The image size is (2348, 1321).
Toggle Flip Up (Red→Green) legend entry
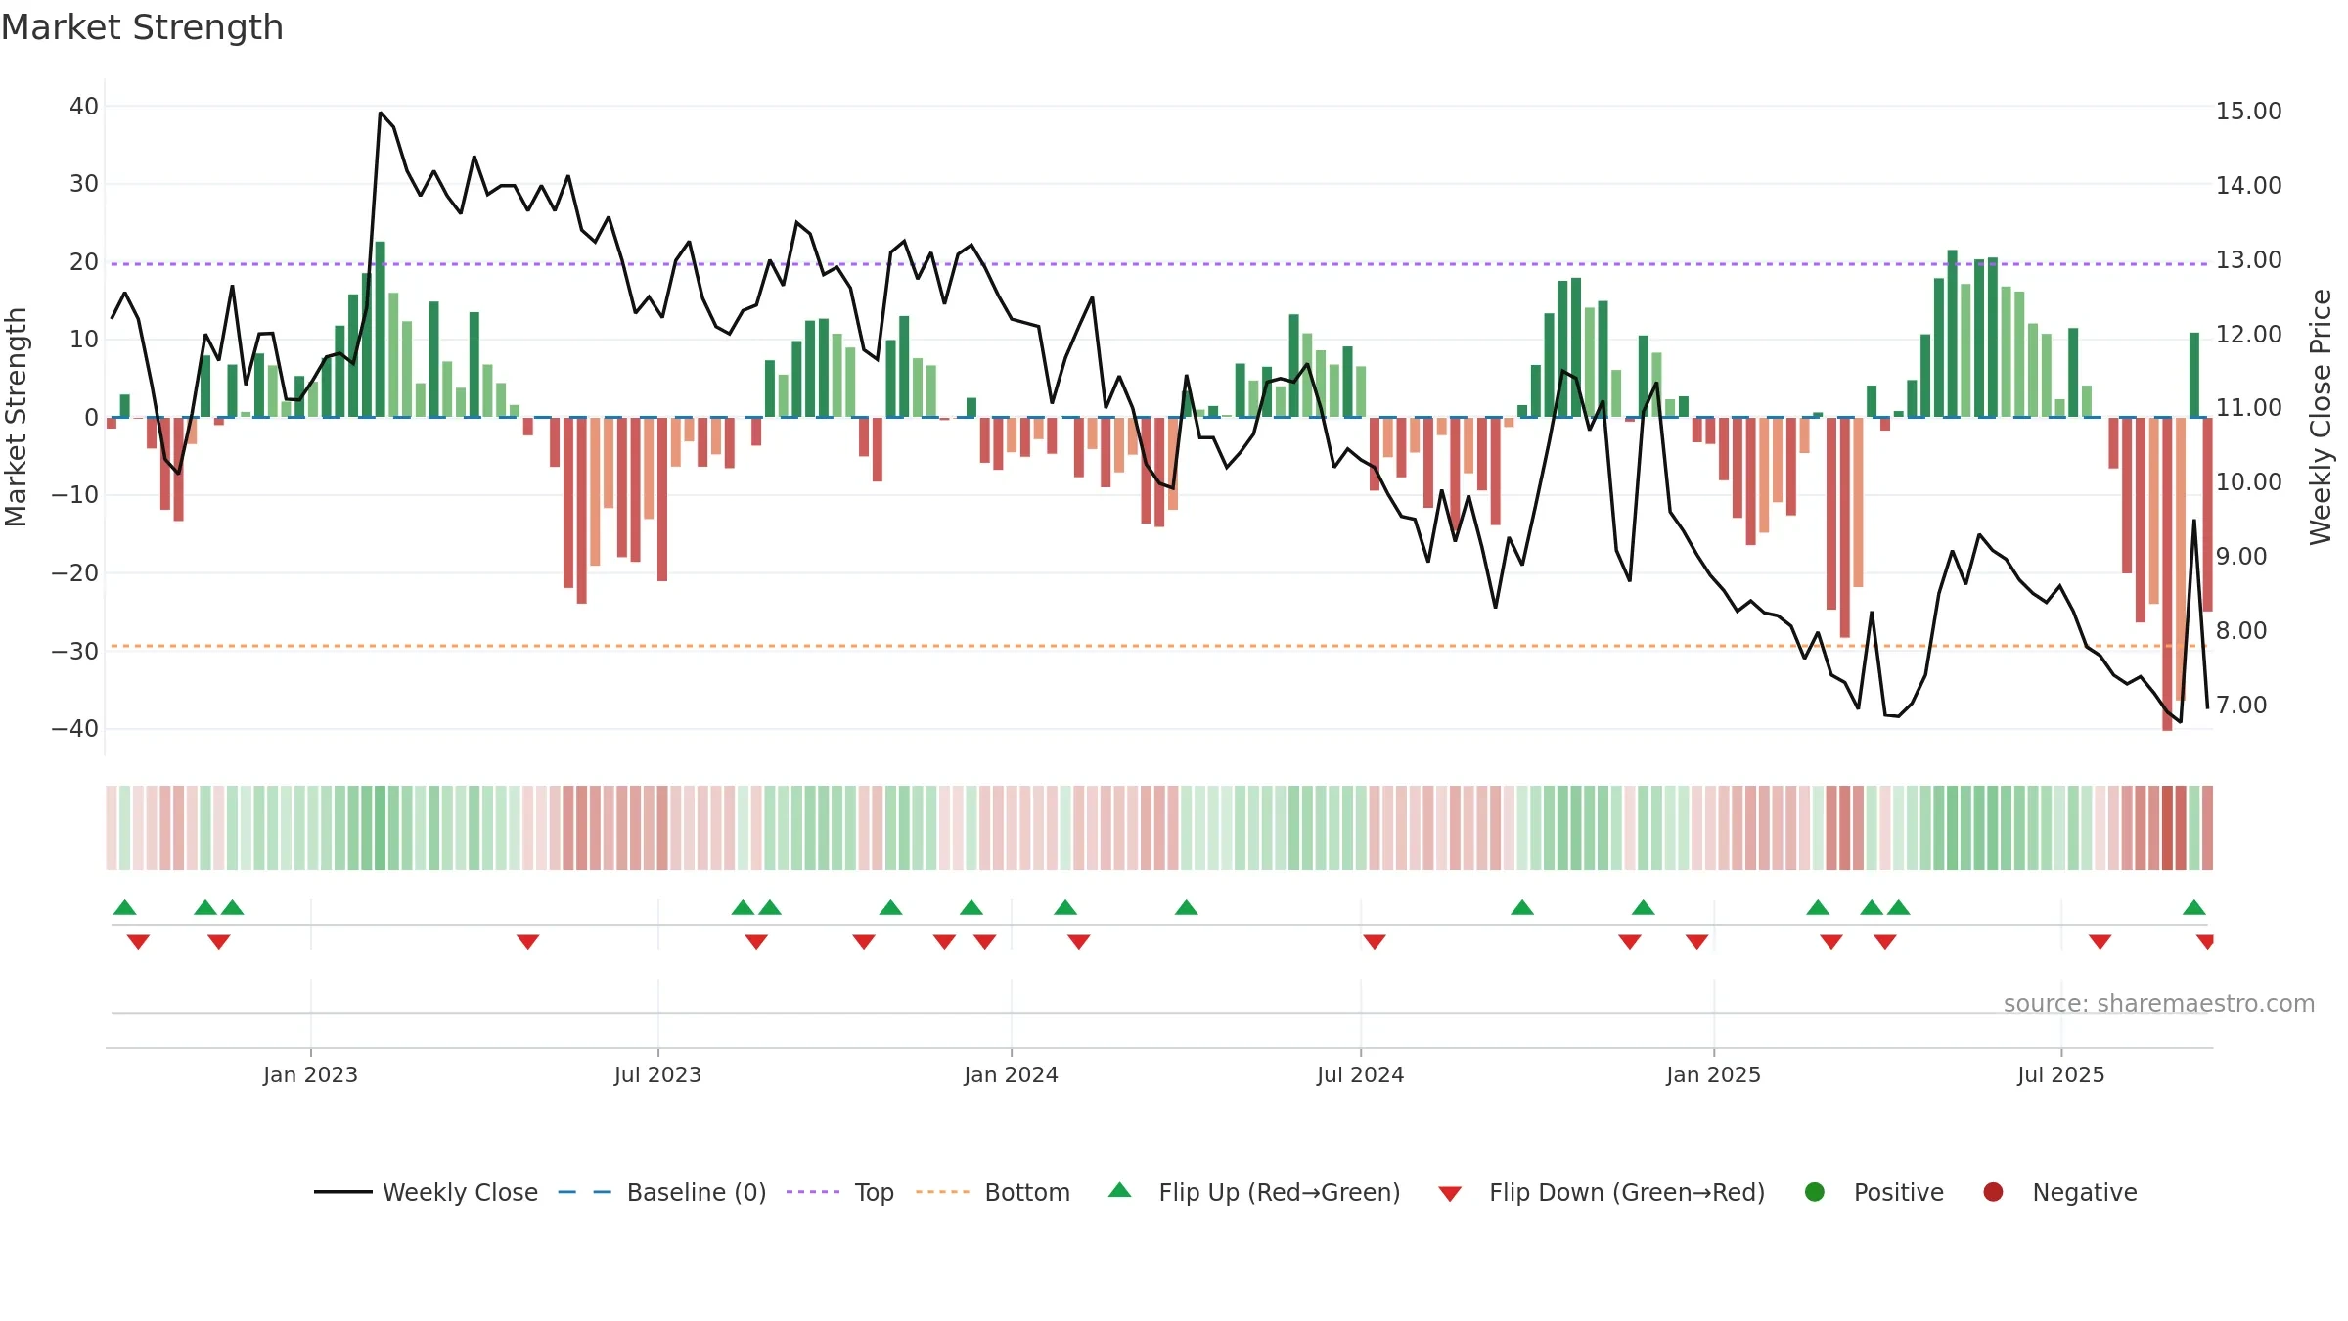click(x=1253, y=1192)
